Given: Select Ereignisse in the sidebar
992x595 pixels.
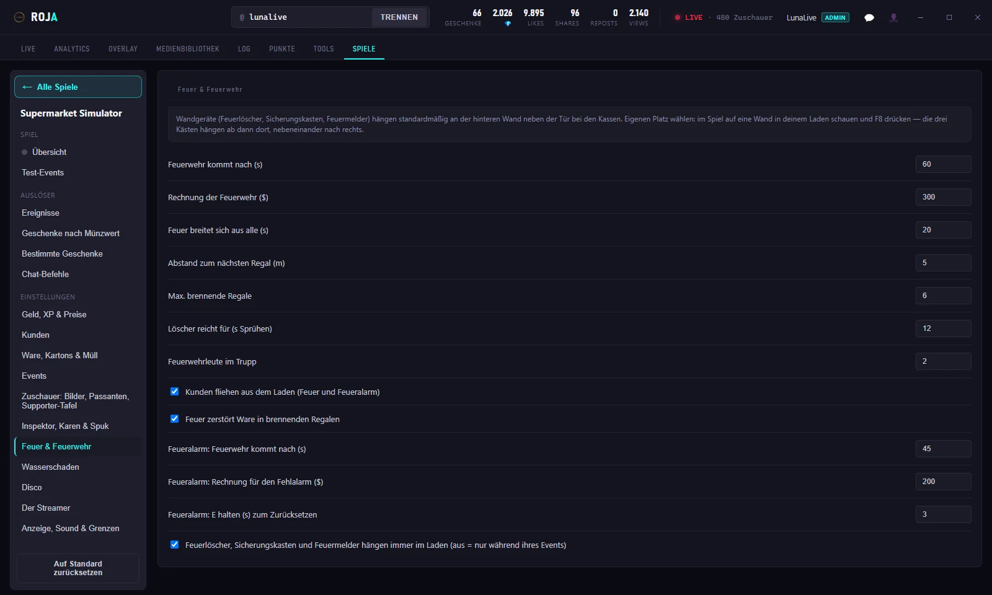Looking at the screenshot, I should tap(78, 213).
